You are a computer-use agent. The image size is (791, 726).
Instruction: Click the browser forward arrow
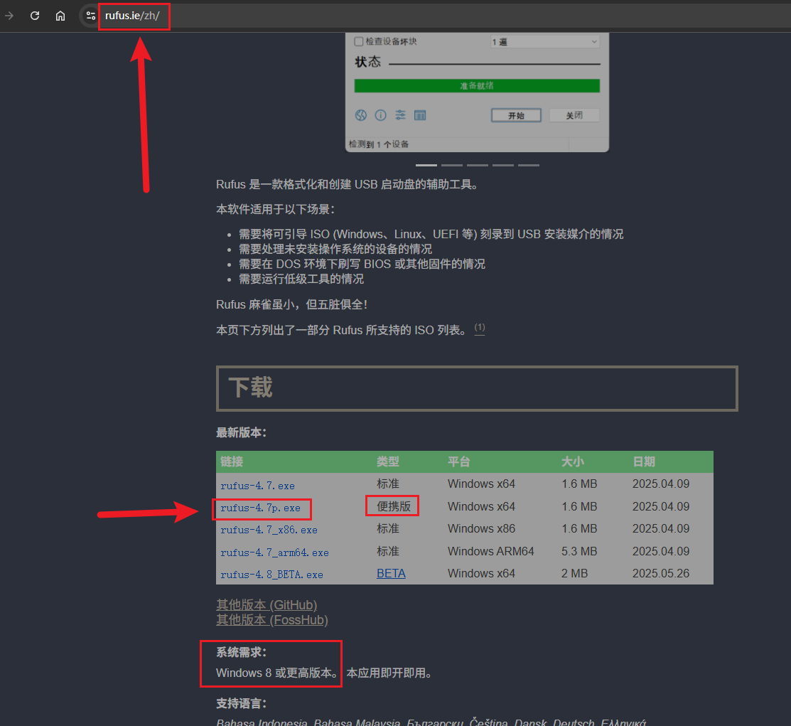[9, 16]
